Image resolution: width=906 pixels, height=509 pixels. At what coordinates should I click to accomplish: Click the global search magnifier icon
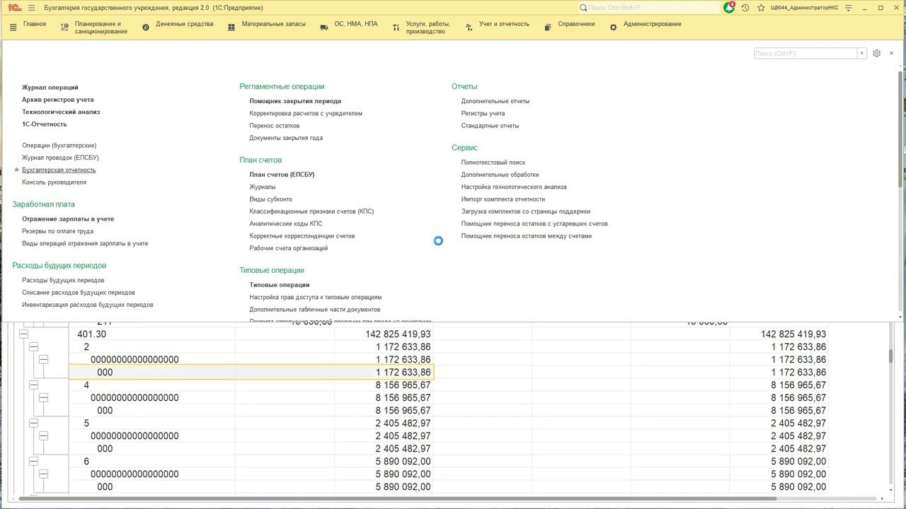583,8
